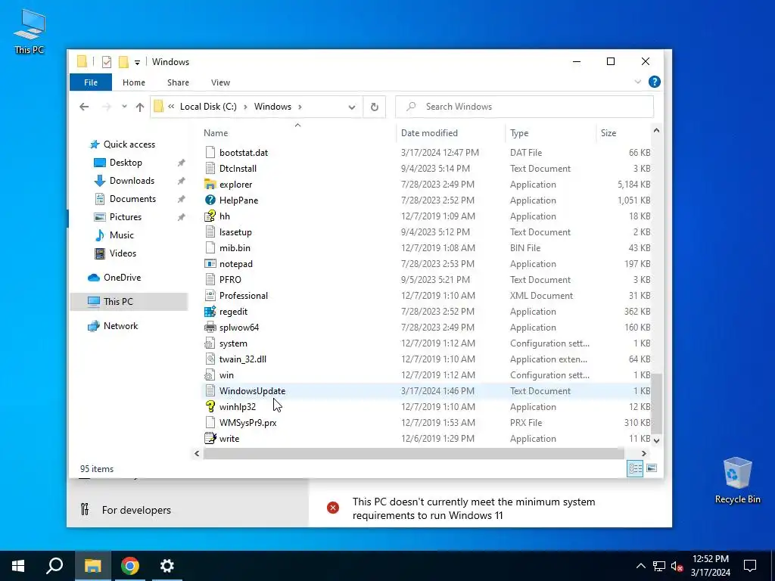
Task: Select Videos in navigation pane
Action: click(123, 253)
